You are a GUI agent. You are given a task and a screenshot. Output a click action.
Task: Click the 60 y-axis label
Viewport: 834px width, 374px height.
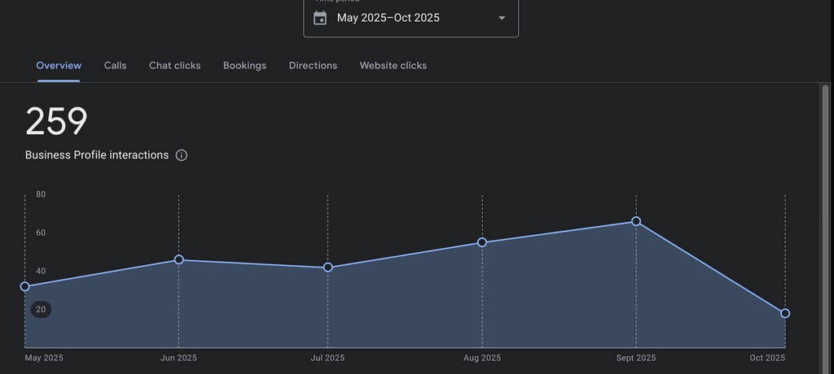tap(41, 233)
